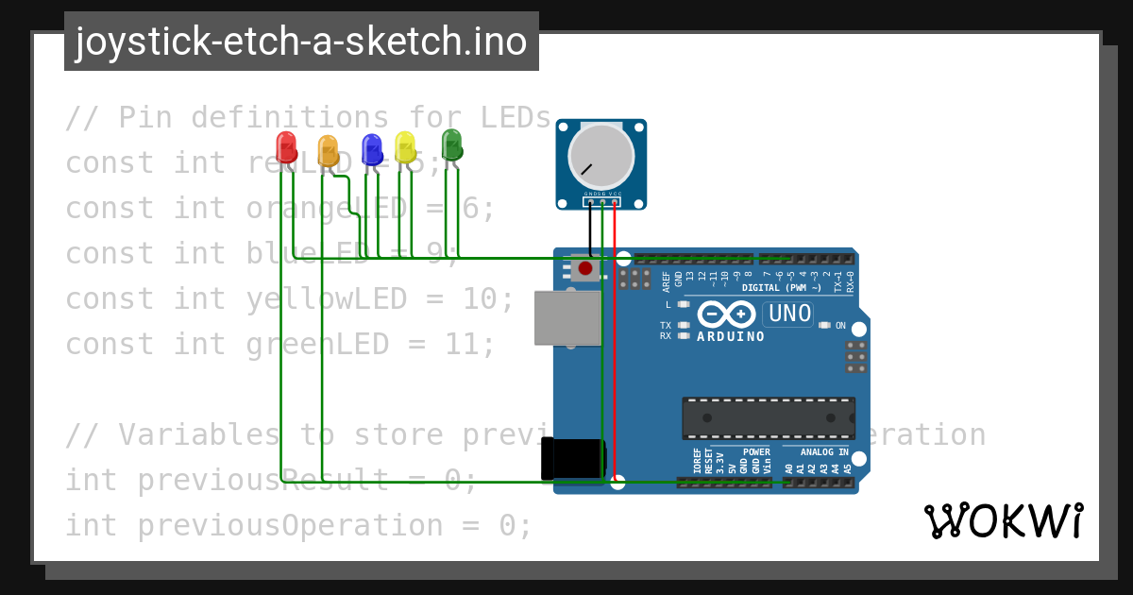Image resolution: width=1133 pixels, height=595 pixels.
Task: Click the 'const int greenLED = 11;' line
Action: point(280,344)
